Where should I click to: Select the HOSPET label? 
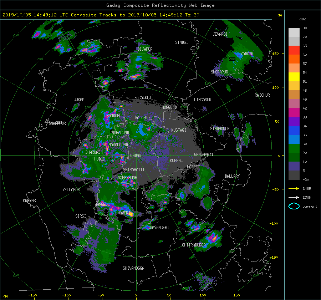click(193, 167)
